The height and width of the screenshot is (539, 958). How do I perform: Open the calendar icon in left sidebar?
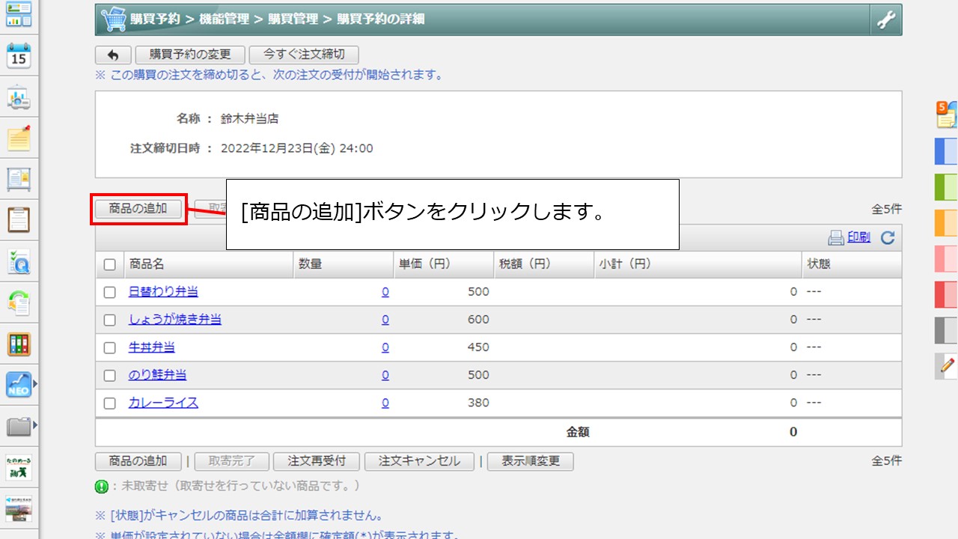click(x=19, y=55)
